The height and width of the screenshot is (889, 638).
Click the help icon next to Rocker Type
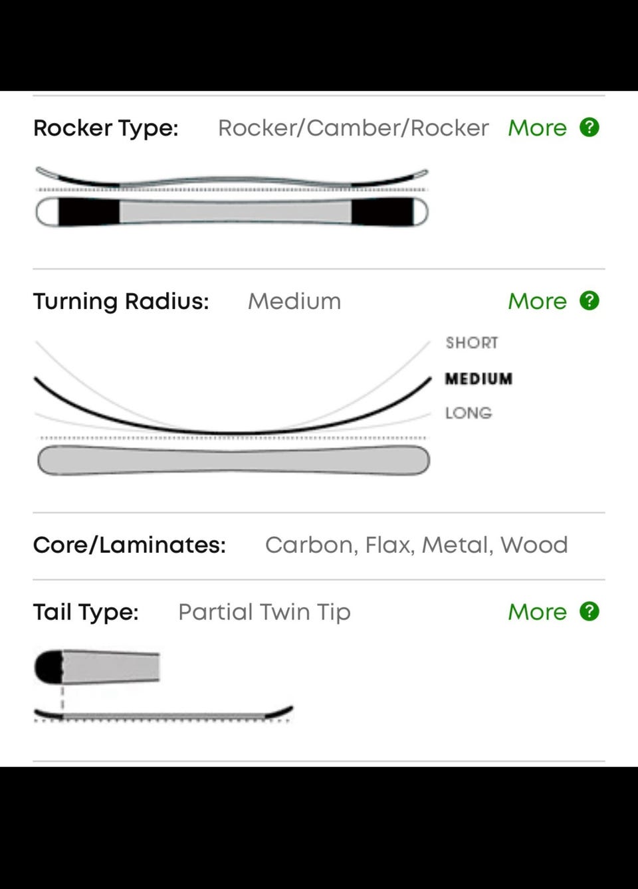pyautogui.click(x=589, y=127)
